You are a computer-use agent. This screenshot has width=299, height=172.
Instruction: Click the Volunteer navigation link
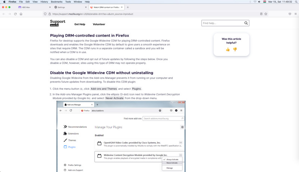[99, 24]
